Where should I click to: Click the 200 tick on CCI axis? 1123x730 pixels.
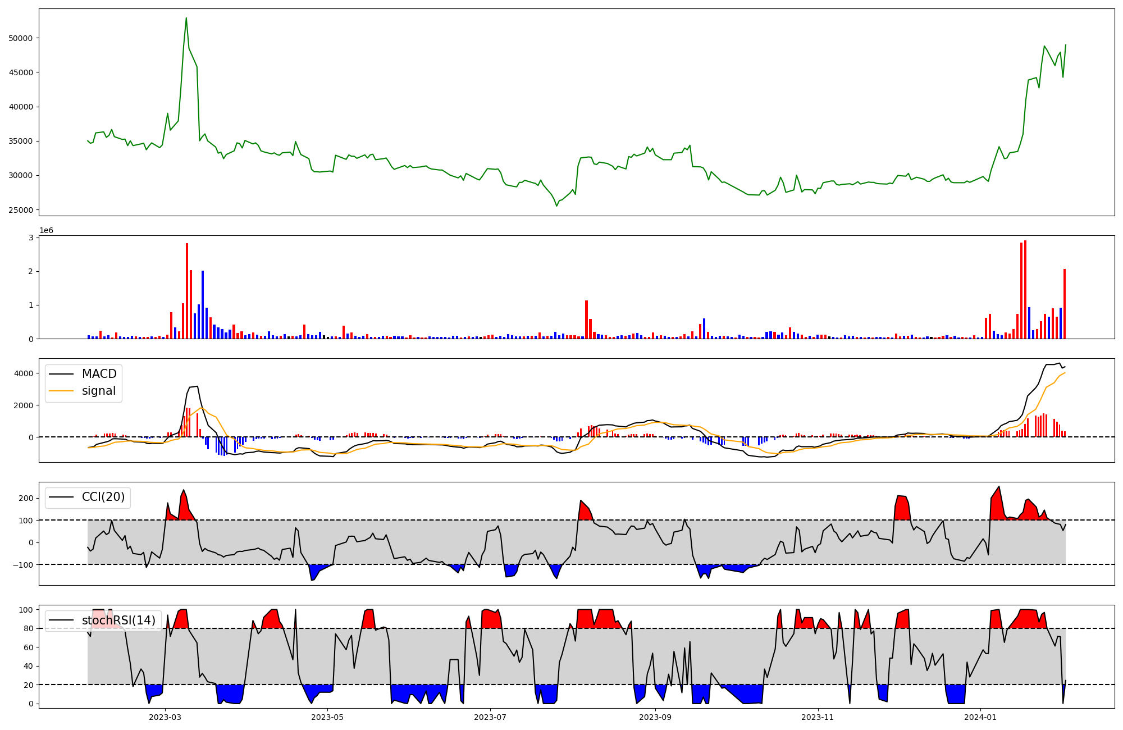(x=26, y=498)
